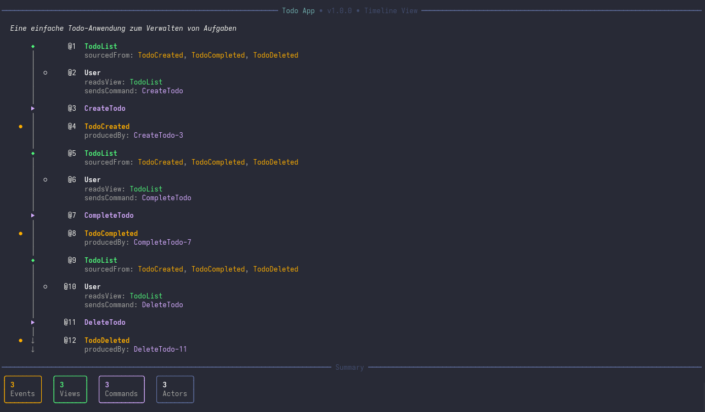Click the TodoList readsView link under User @6
Viewport: 705px width, 412px height.
coord(146,189)
